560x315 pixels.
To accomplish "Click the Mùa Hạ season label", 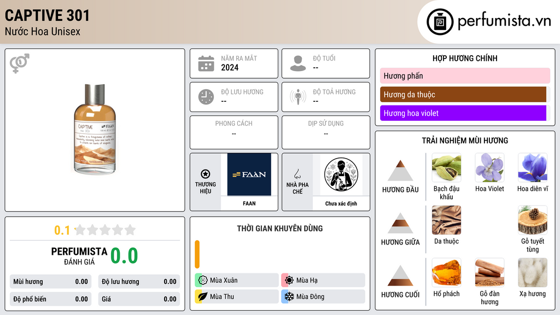I will (307, 281).
